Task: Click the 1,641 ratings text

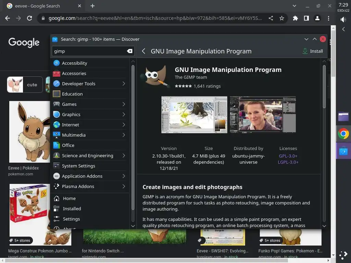Action: (207, 86)
